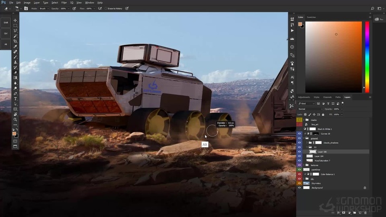The width and height of the screenshot is (386, 217).
Task: Open the eraser Mode Brush dropdown
Action: pyautogui.click(x=43, y=8)
